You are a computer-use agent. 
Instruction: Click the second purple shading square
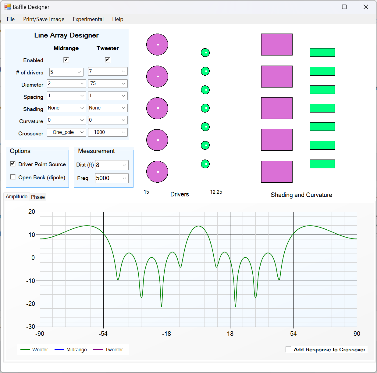(277, 77)
